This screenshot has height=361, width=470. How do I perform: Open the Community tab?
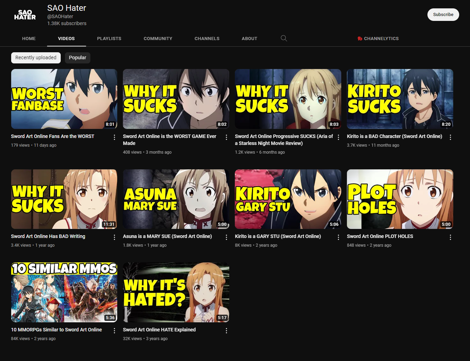pos(158,38)
